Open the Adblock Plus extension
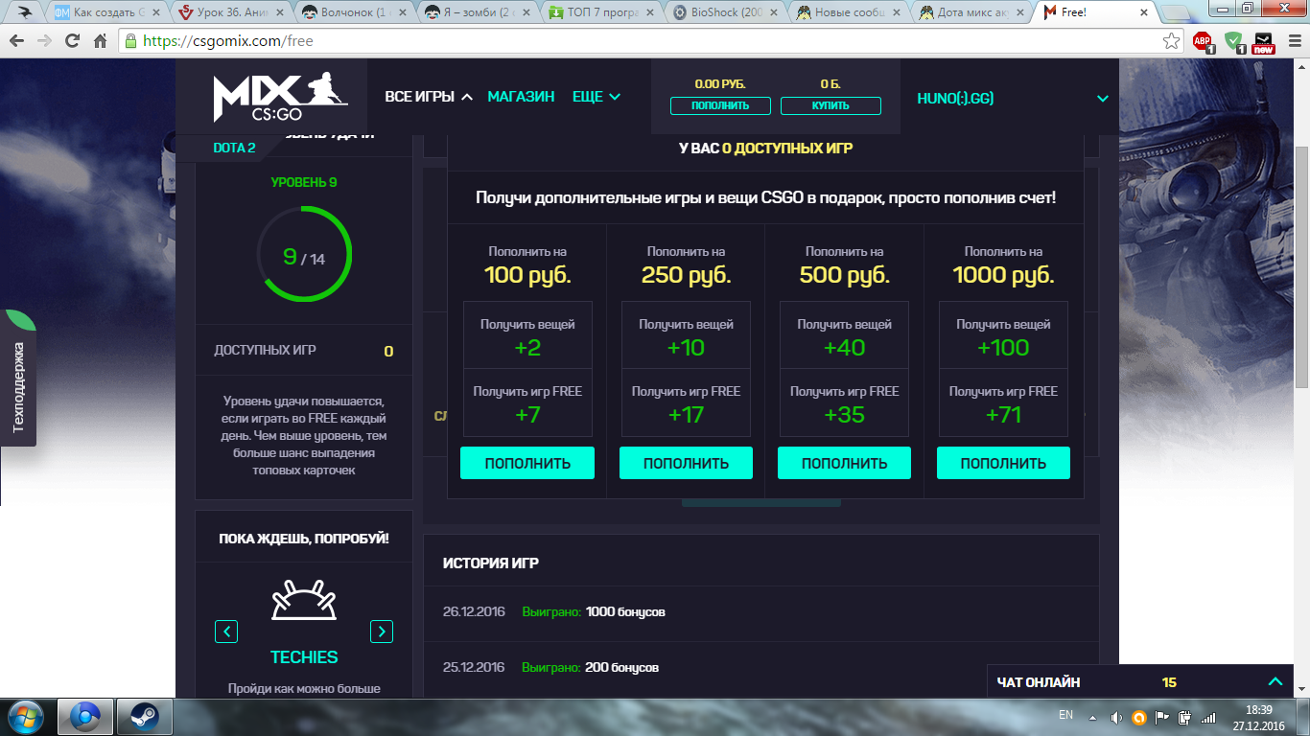 click(x=1203, y=42)
